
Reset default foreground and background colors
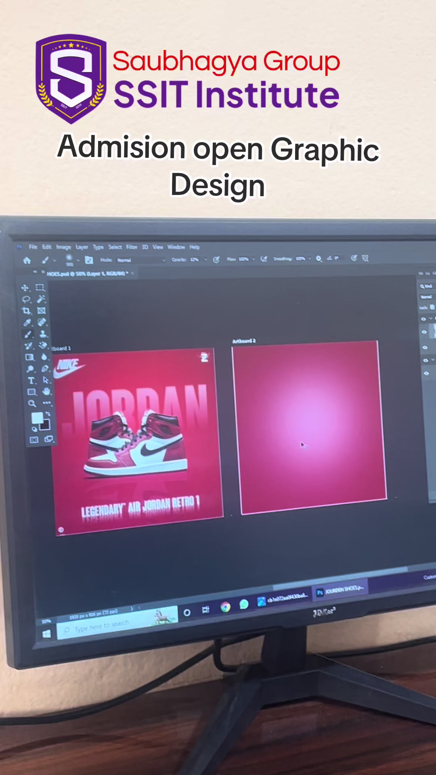(35, 429)
